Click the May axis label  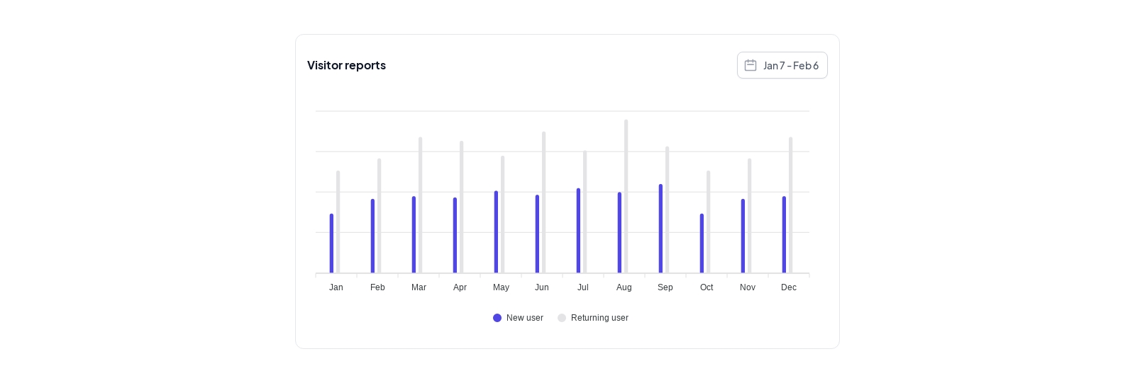tap(501, 287)
